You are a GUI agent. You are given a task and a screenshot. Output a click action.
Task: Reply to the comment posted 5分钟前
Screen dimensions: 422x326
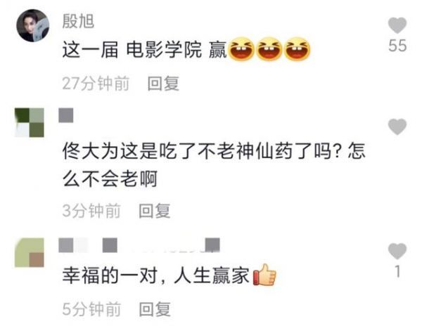[x=155, y=309]
